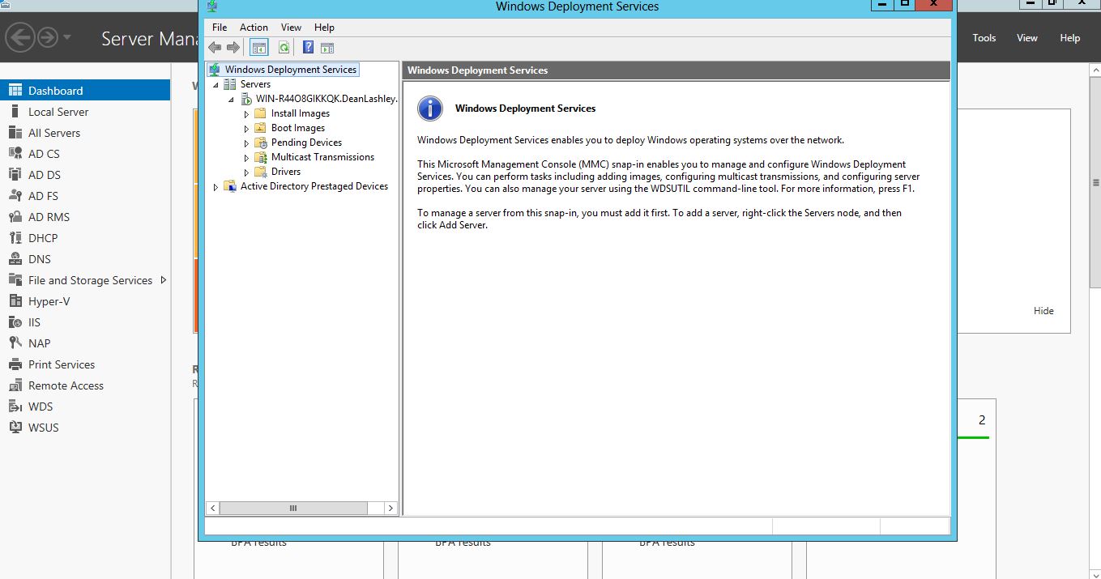1101x579 pixels.
Task: Toggle the Show/Hide Console Tree toolbar icon
Action: pos(258,48)
